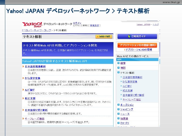Open オークション link in sidebar
Image resolution: width=182 pixels, height=136 pixels.
coord(127,105)
